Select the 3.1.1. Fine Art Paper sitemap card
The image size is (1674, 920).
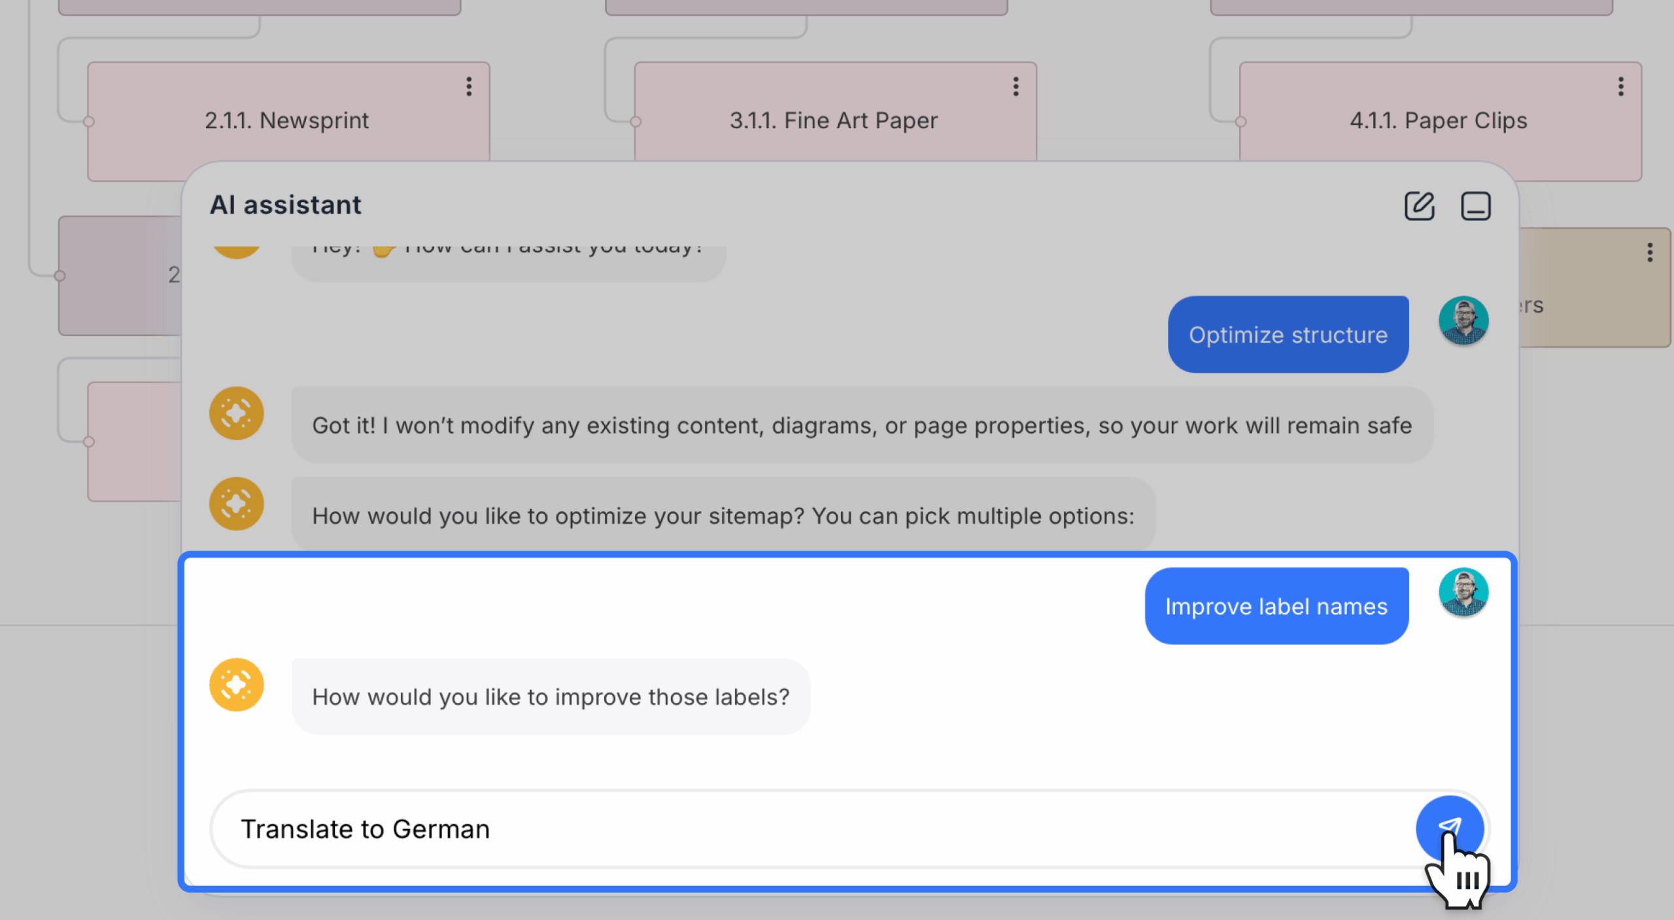835,111
